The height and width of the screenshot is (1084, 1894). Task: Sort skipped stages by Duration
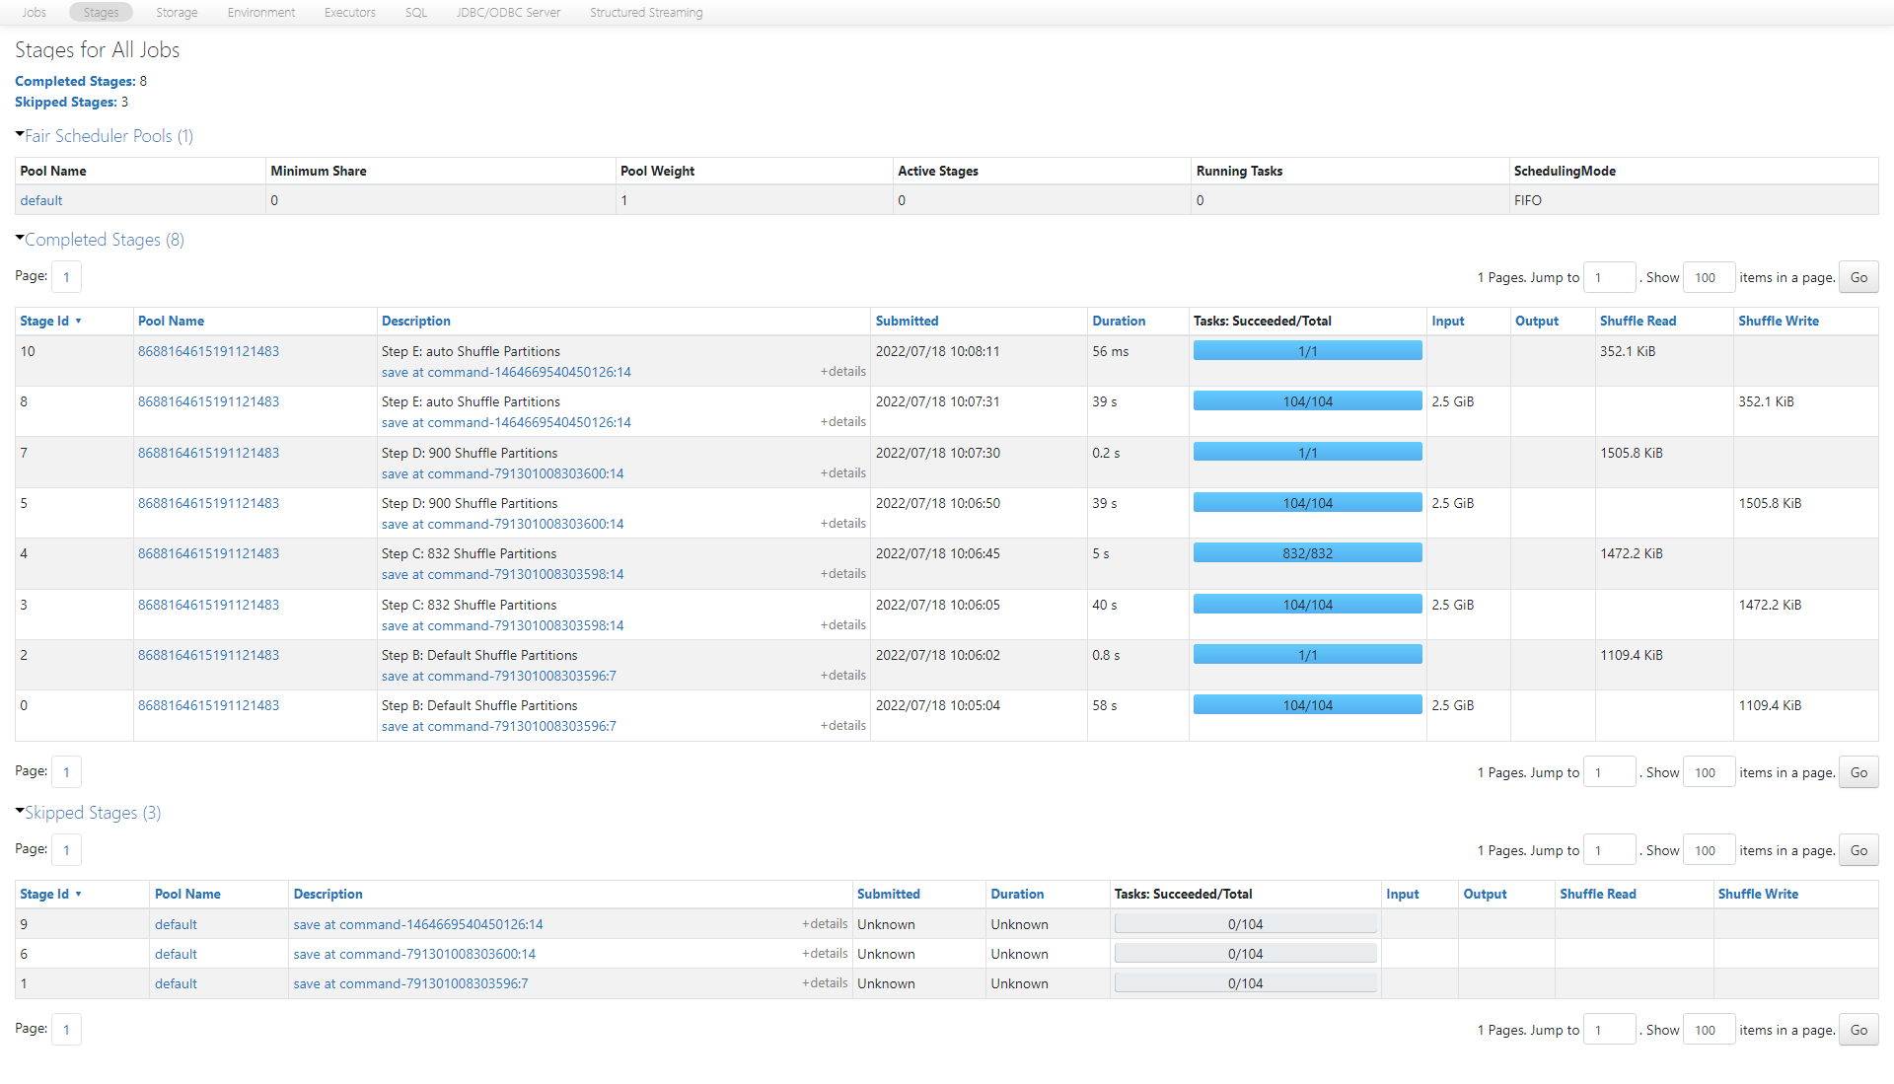pyautogui.click(x=1017, y=894)
